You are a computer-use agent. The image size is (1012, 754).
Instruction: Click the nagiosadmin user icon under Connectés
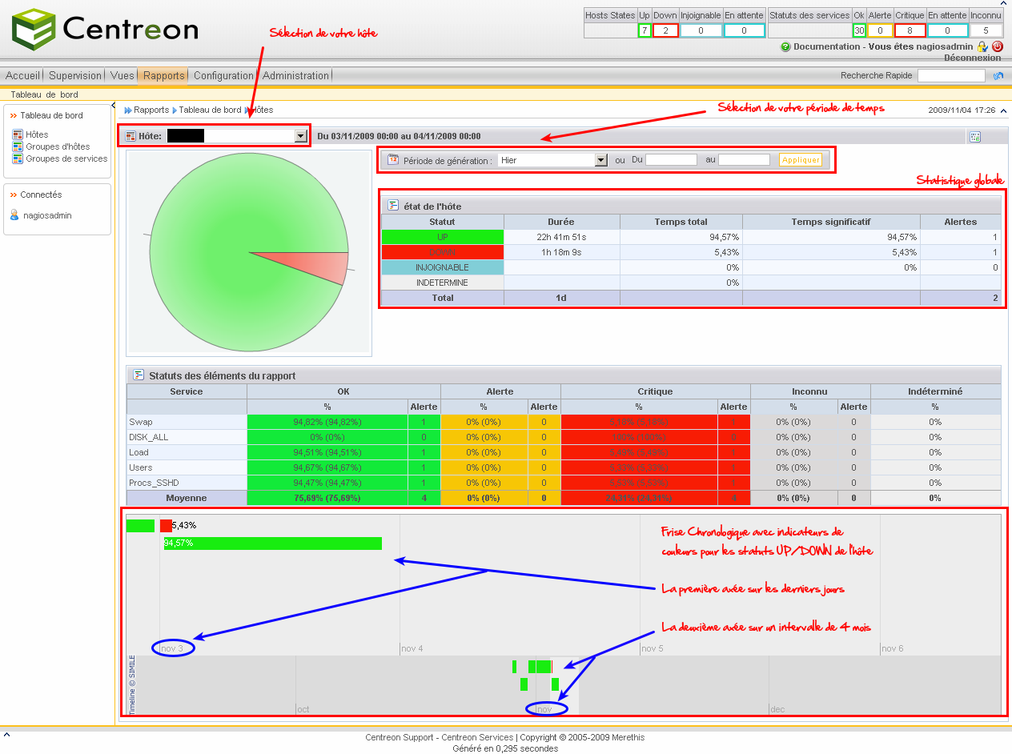pos(14,215)
